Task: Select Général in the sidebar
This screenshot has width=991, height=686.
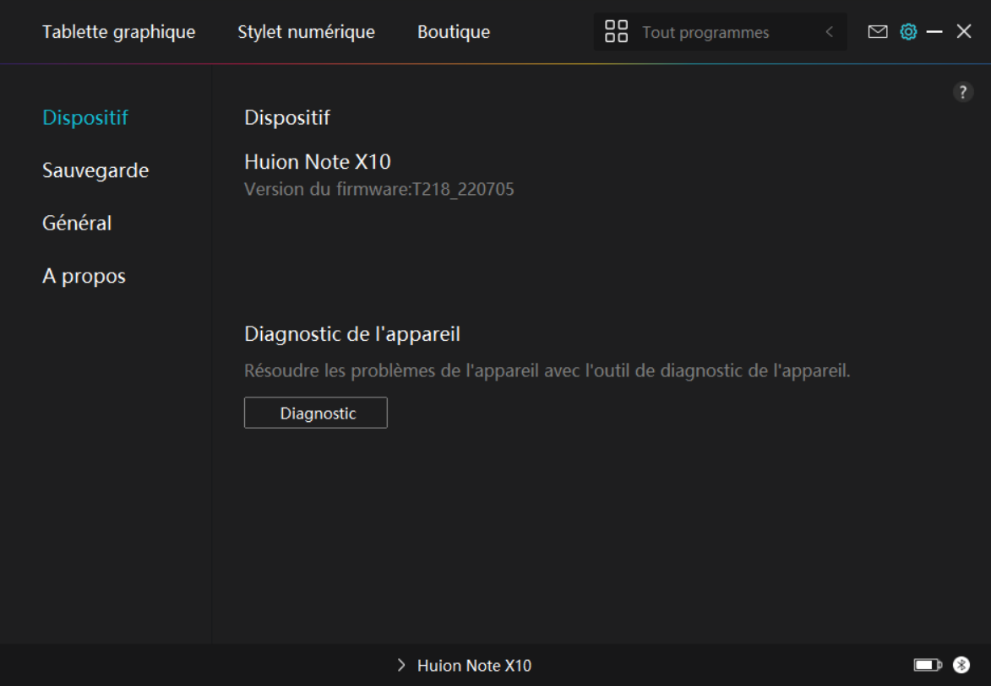Action: (x=77, y=224)
